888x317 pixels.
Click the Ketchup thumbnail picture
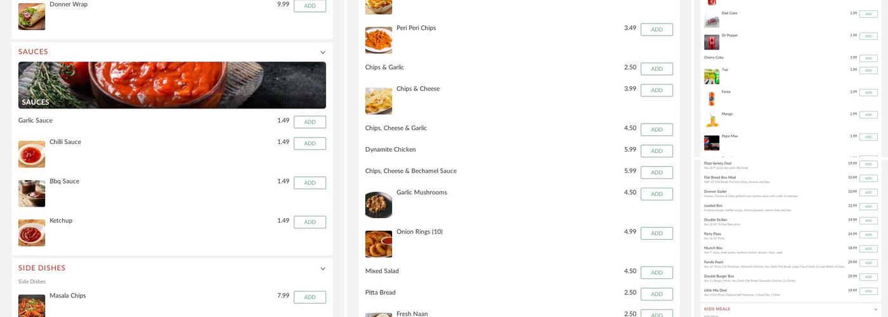point(32,233)
